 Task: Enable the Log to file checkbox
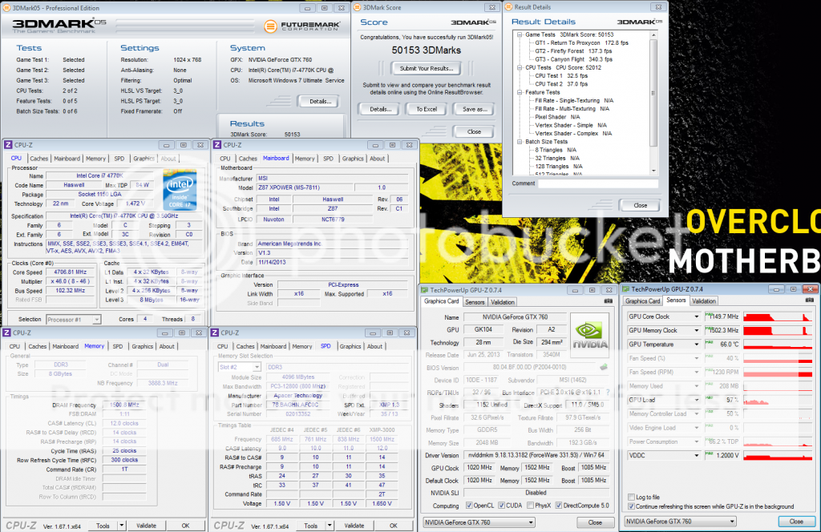click(632, 498)
